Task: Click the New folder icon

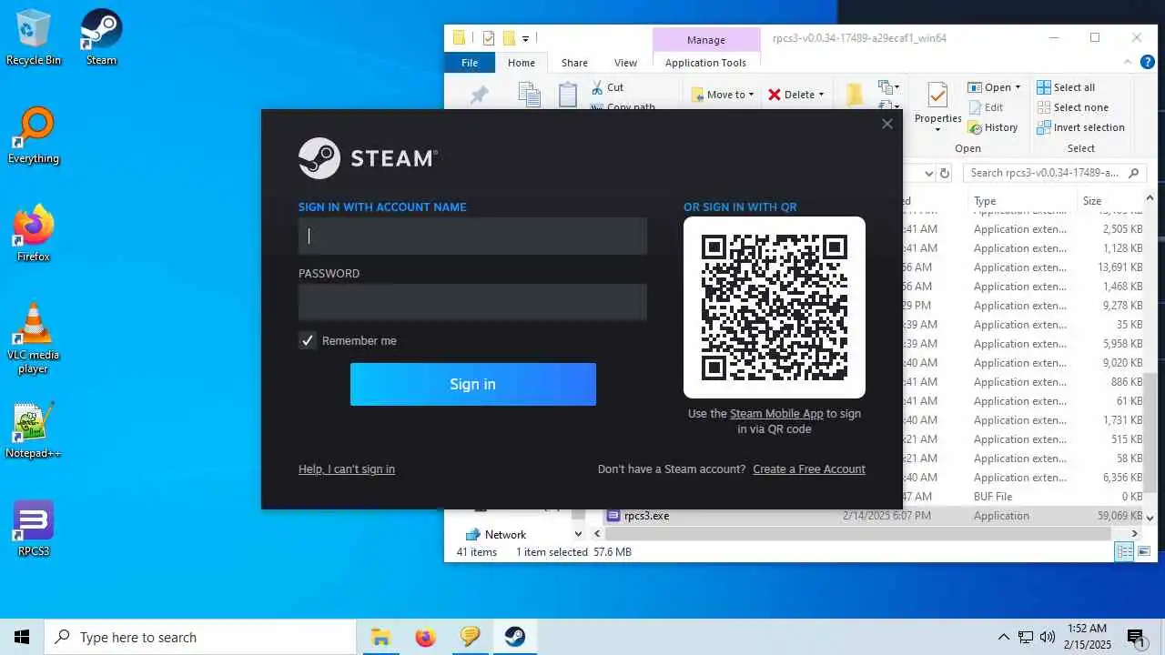Action: 854,94
